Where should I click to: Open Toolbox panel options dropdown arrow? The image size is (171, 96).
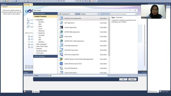(x=18, y=4)
